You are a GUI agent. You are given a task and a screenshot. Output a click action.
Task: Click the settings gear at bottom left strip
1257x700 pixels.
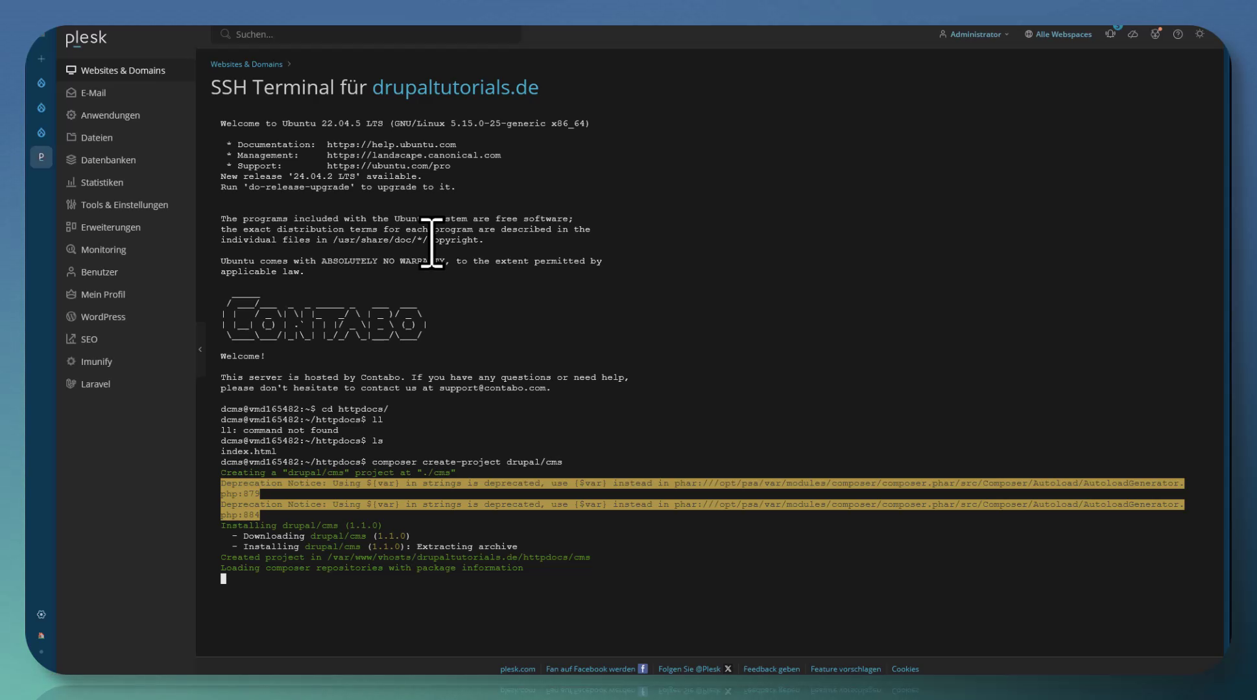[x=41, y=614]
